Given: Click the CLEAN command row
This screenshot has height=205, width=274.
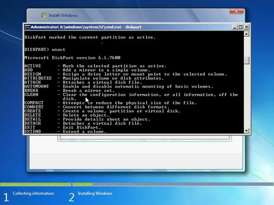Looking at the screenshot, I should 131,97.
